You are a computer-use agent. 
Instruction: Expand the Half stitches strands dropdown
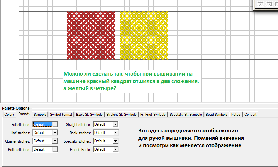click(55, 133)
